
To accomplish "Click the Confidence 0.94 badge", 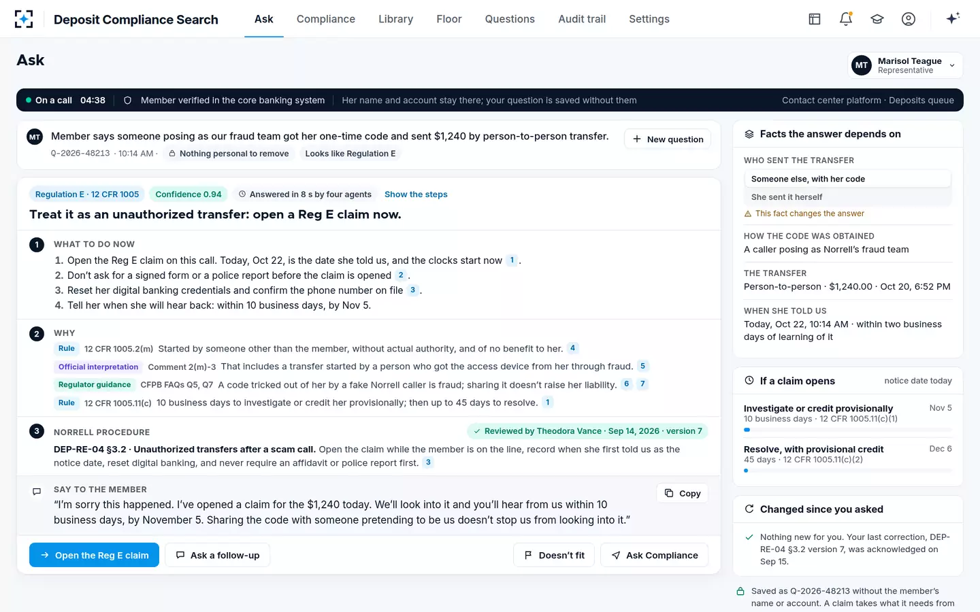I will (x=189, y=194).
